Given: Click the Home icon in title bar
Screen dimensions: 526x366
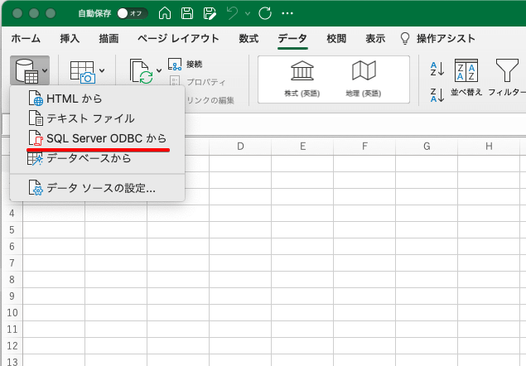Looking at the screenshot, I should click(165, 13).
